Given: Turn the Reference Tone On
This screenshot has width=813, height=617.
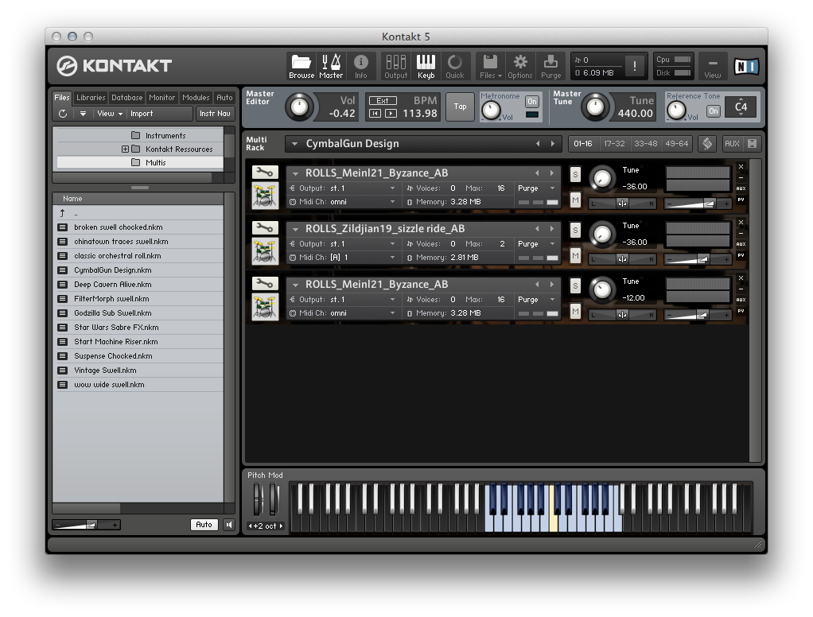Looking at the screenshot, I should point(714,111).
